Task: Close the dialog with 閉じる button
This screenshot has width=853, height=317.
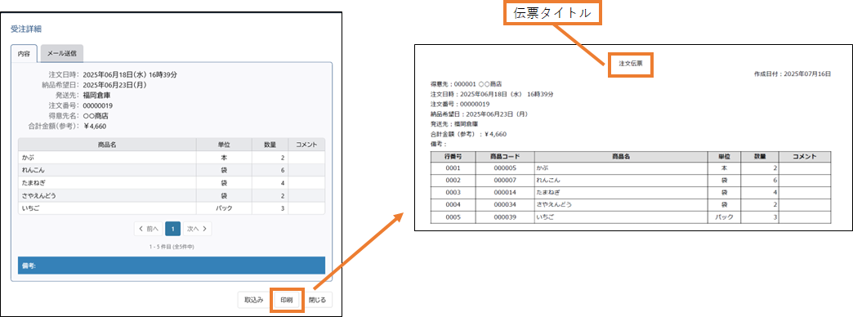Action: [x=318, y=300]
